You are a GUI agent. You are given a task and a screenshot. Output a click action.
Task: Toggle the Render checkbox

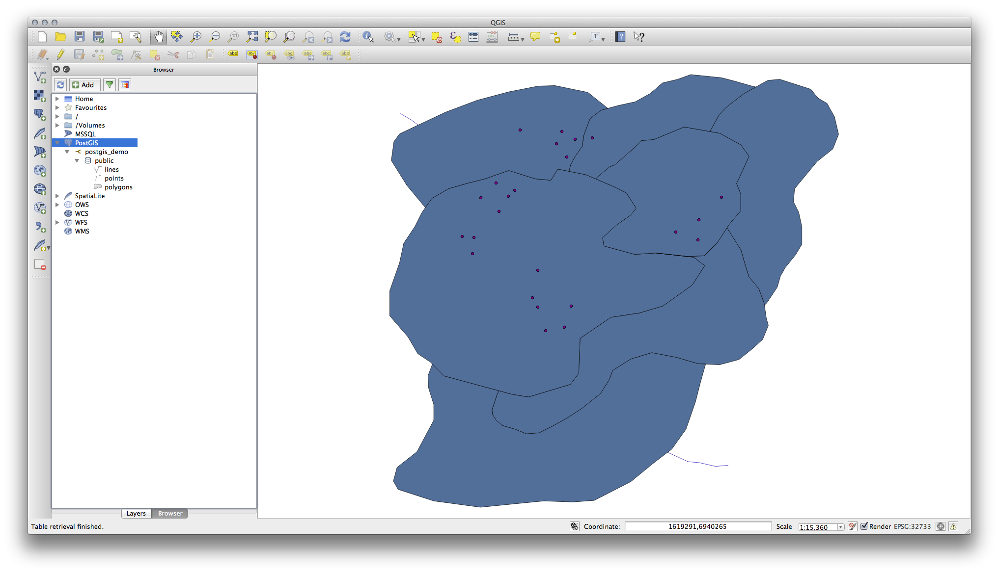pyautogui.click(x=864, y=526)
